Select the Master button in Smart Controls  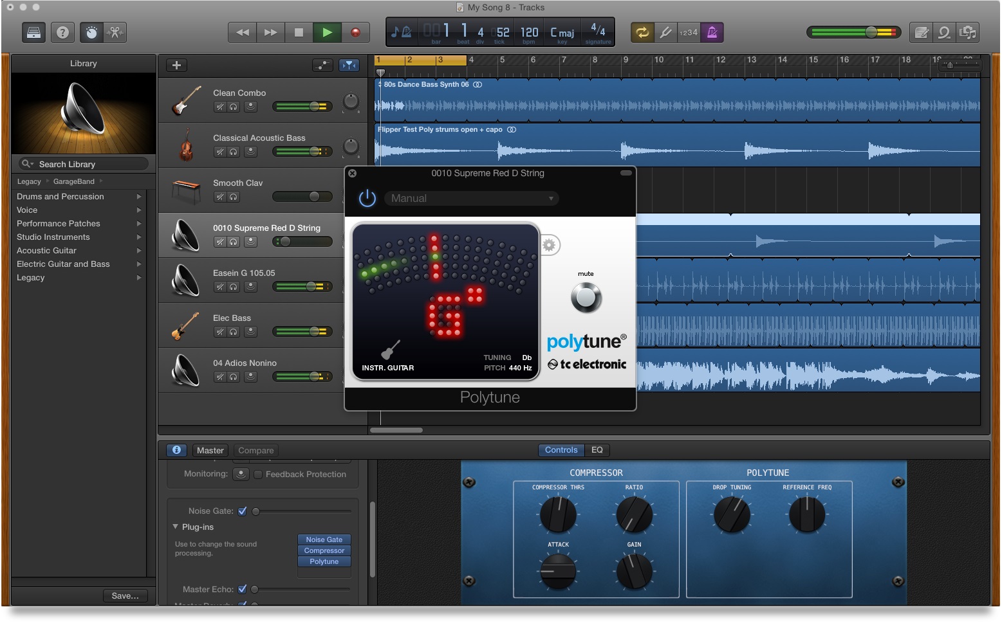click(x=210, y=450)
